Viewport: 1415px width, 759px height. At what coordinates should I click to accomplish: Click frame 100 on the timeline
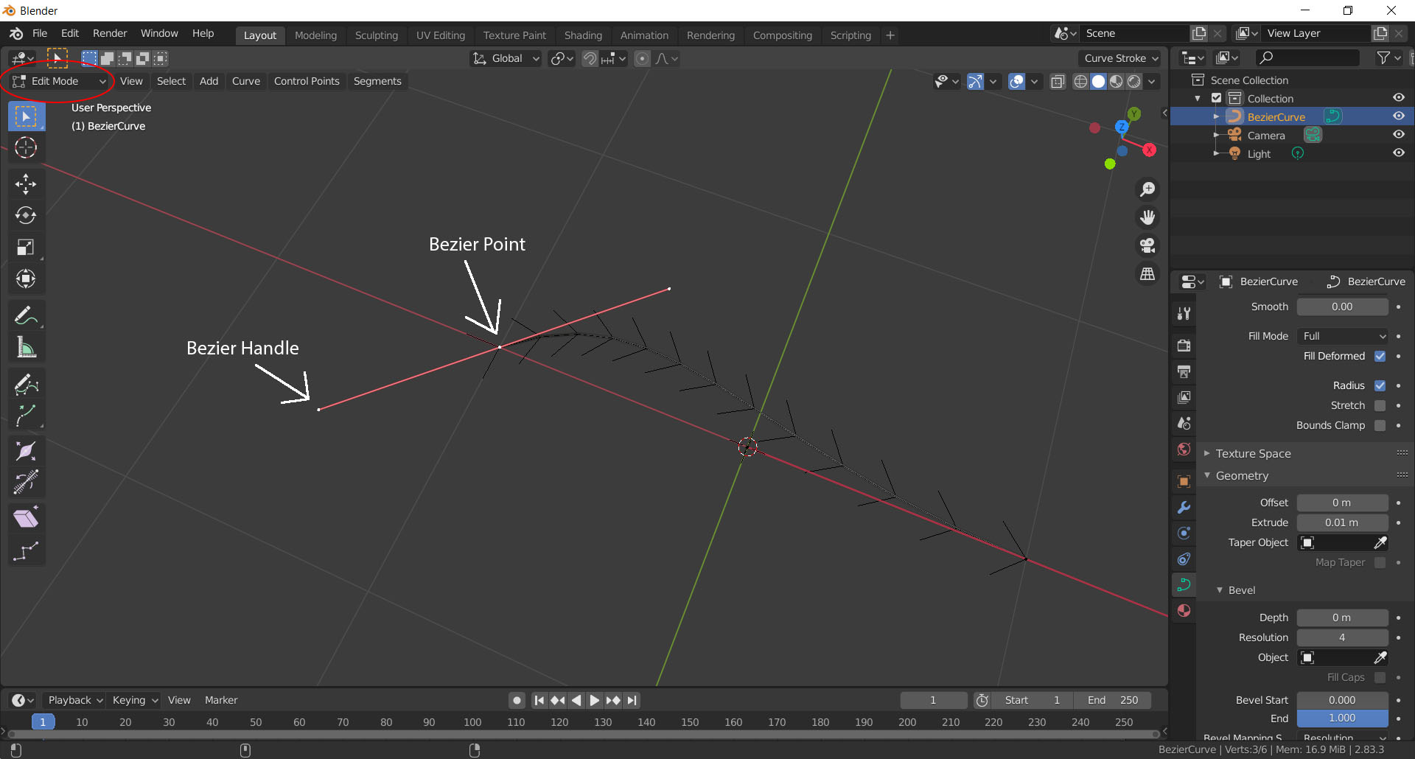tap(472, 722)
